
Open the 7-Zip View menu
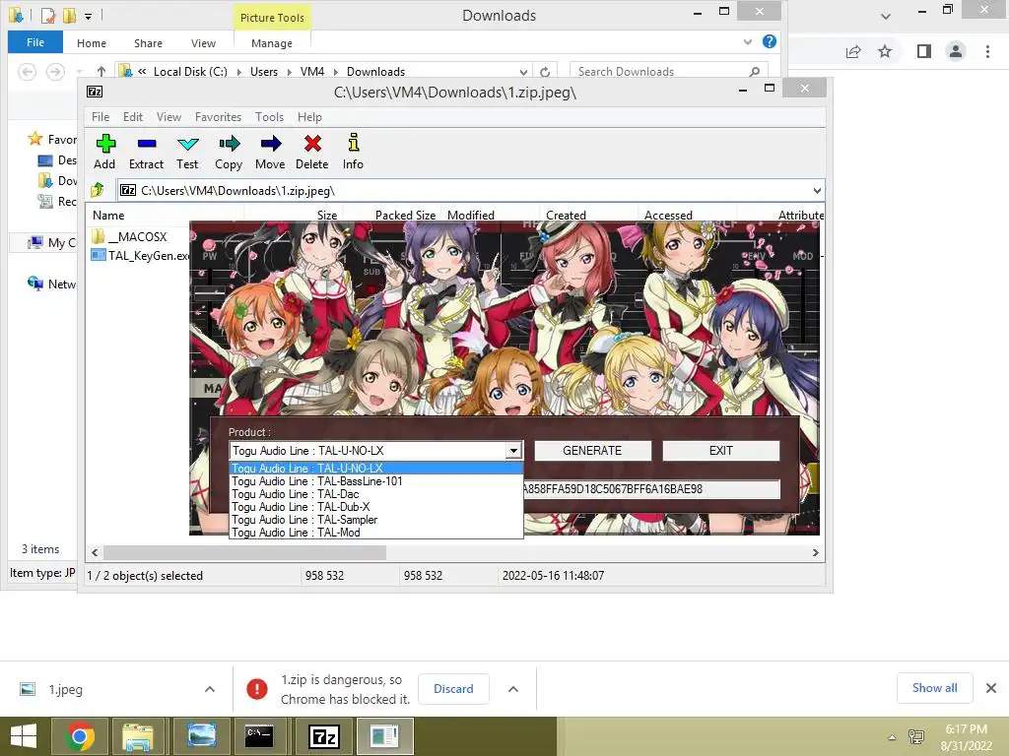[x=168, y=117]
